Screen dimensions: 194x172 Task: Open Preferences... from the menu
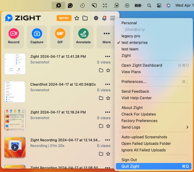click(x=154, y=82)
